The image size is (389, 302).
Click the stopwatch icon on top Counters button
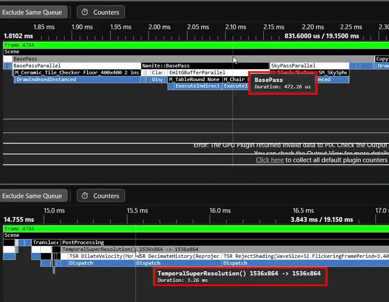point(85,12)
